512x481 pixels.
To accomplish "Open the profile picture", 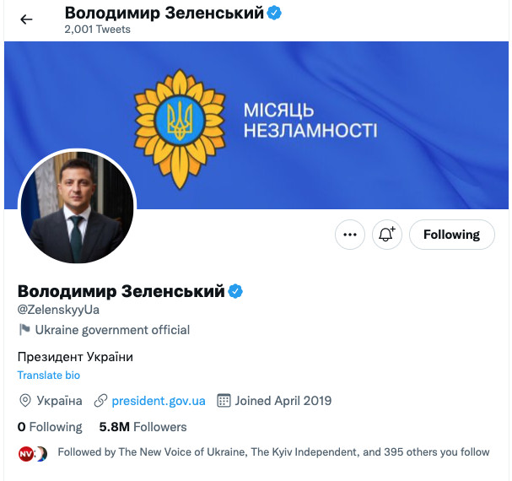I will pos(77,207).
